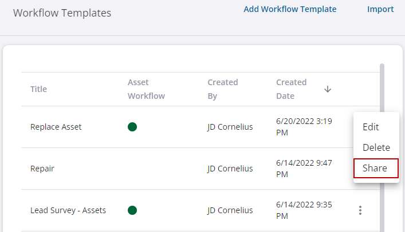Click JD Cornelius in the Repair row
This screenshot has height=232, width=405.
pos(230,169)
